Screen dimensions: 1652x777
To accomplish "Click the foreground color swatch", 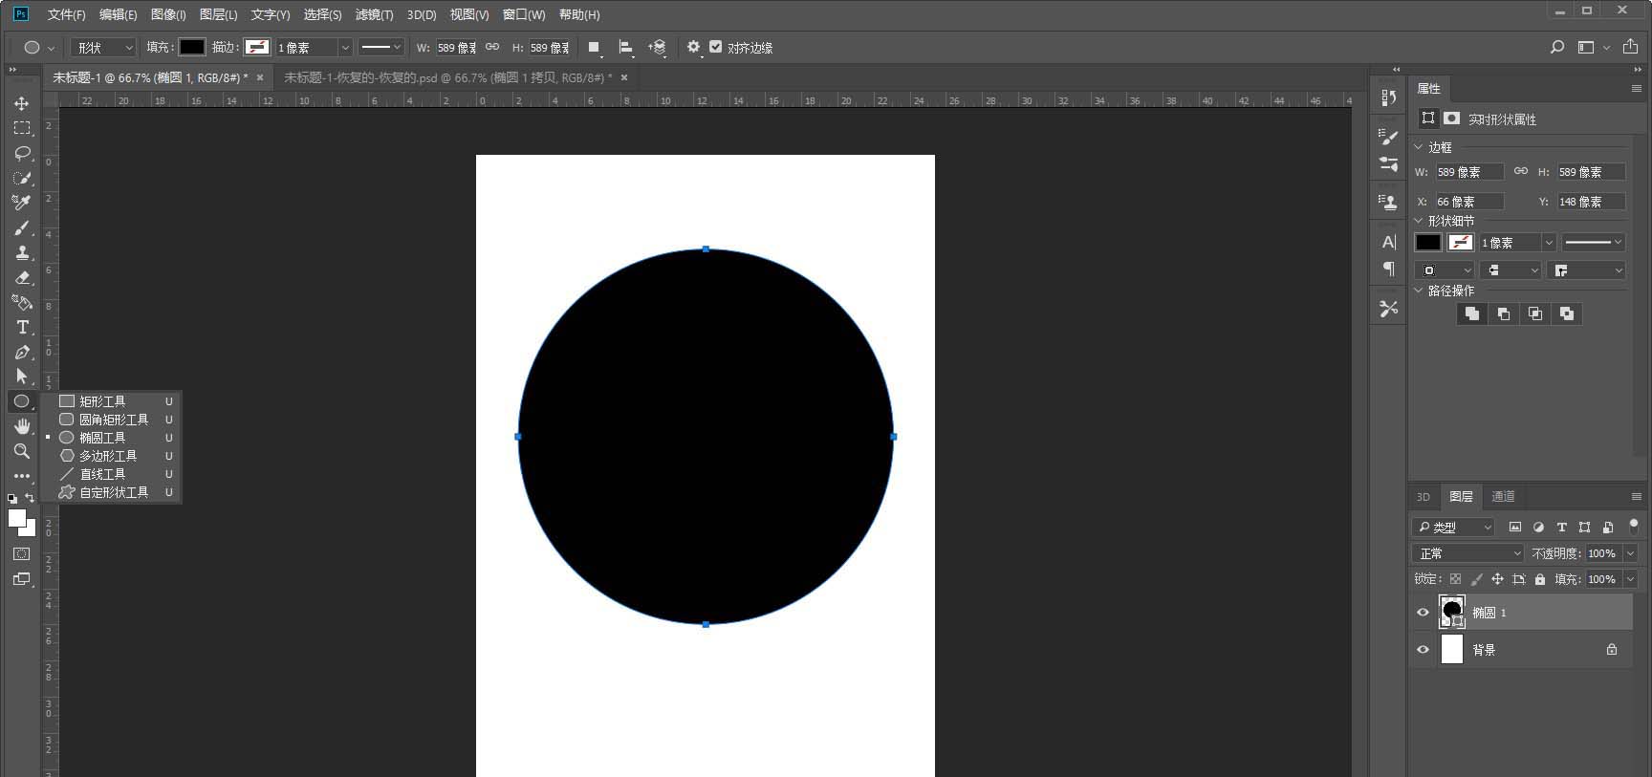I will coord(16,518).
